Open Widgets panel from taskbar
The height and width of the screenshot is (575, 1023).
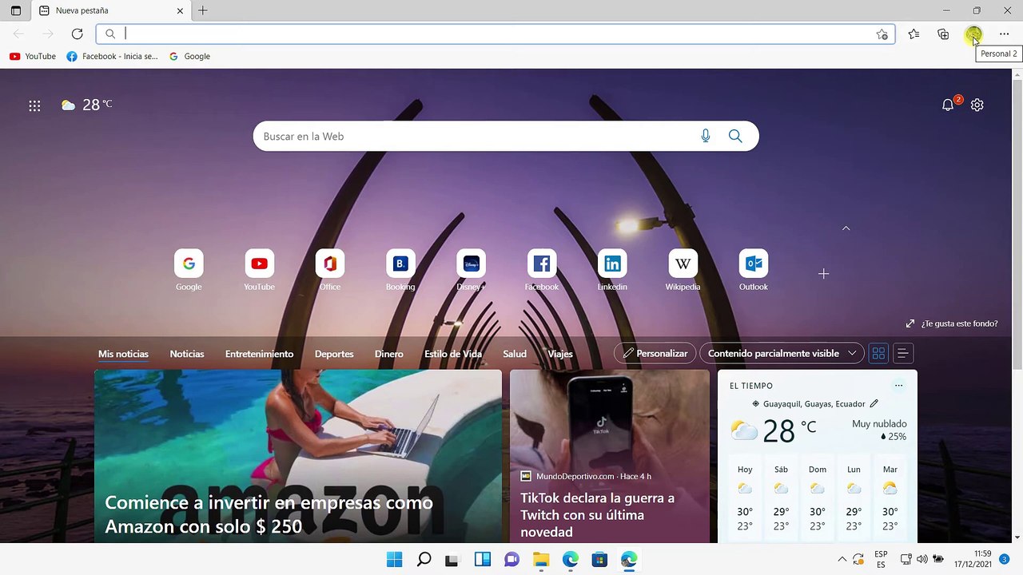(x=483, y=560)
